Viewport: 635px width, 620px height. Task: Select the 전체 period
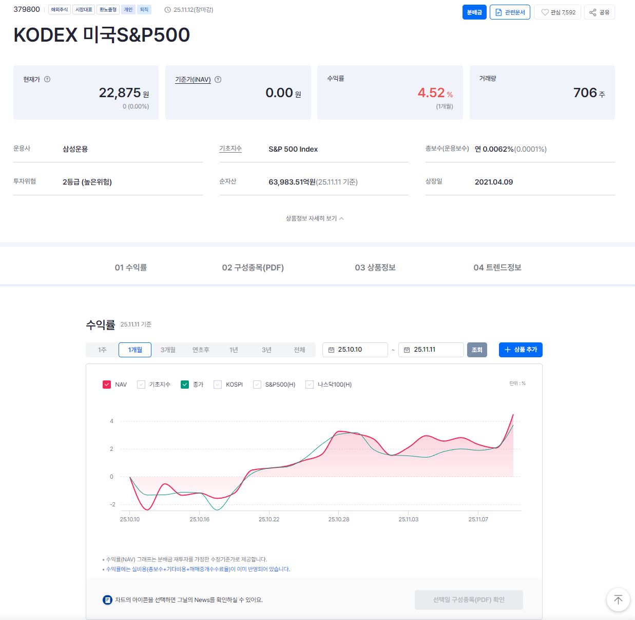coord(299,350)
